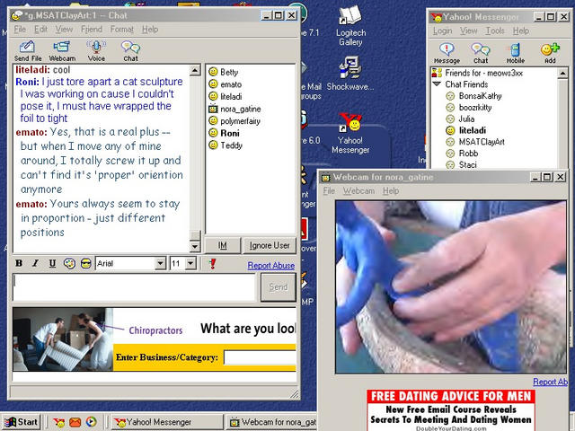Click Send File icon in chat toolbar
575x431 pixels.
pyautogui.click(x=28, y=50)
